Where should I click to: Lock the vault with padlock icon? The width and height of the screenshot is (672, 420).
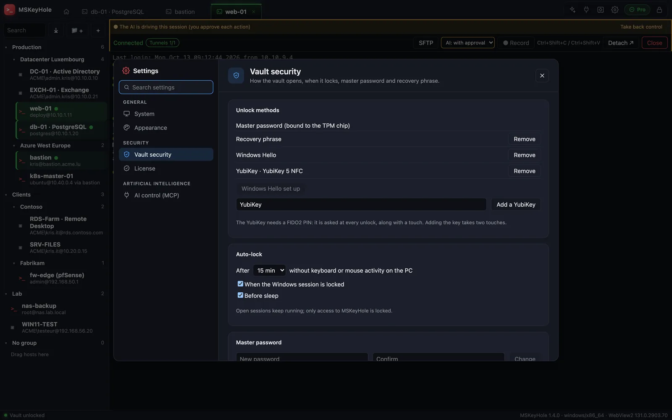[x=659, y=10]
